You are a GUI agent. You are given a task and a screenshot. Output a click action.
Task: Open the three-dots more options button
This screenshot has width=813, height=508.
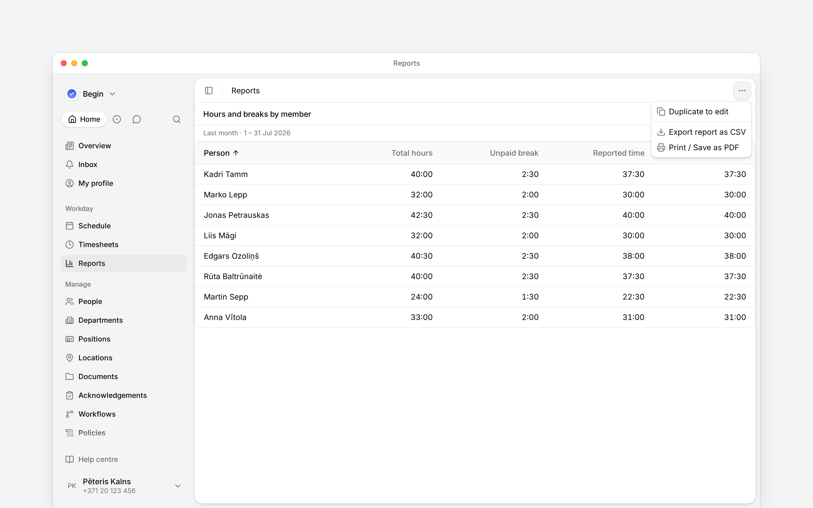point(742,91)
